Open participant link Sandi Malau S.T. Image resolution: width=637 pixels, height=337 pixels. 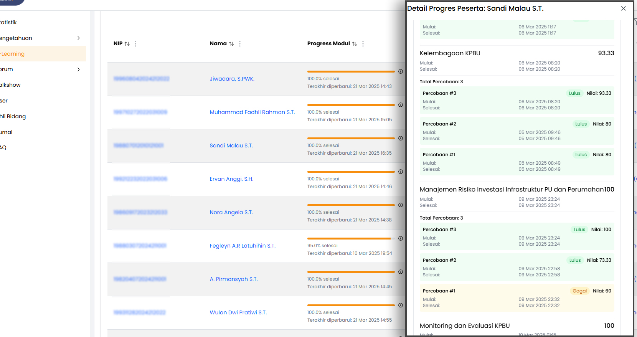pyautogui.click(x=231, y=145)
